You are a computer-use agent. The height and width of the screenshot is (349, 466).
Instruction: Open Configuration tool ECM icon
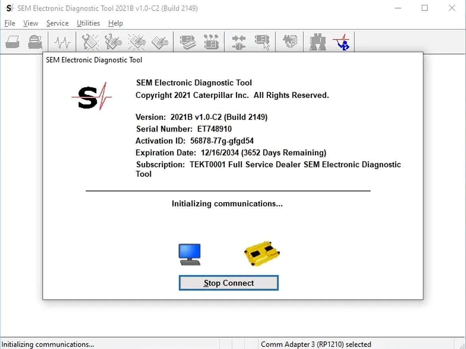[x=211, y=42]
